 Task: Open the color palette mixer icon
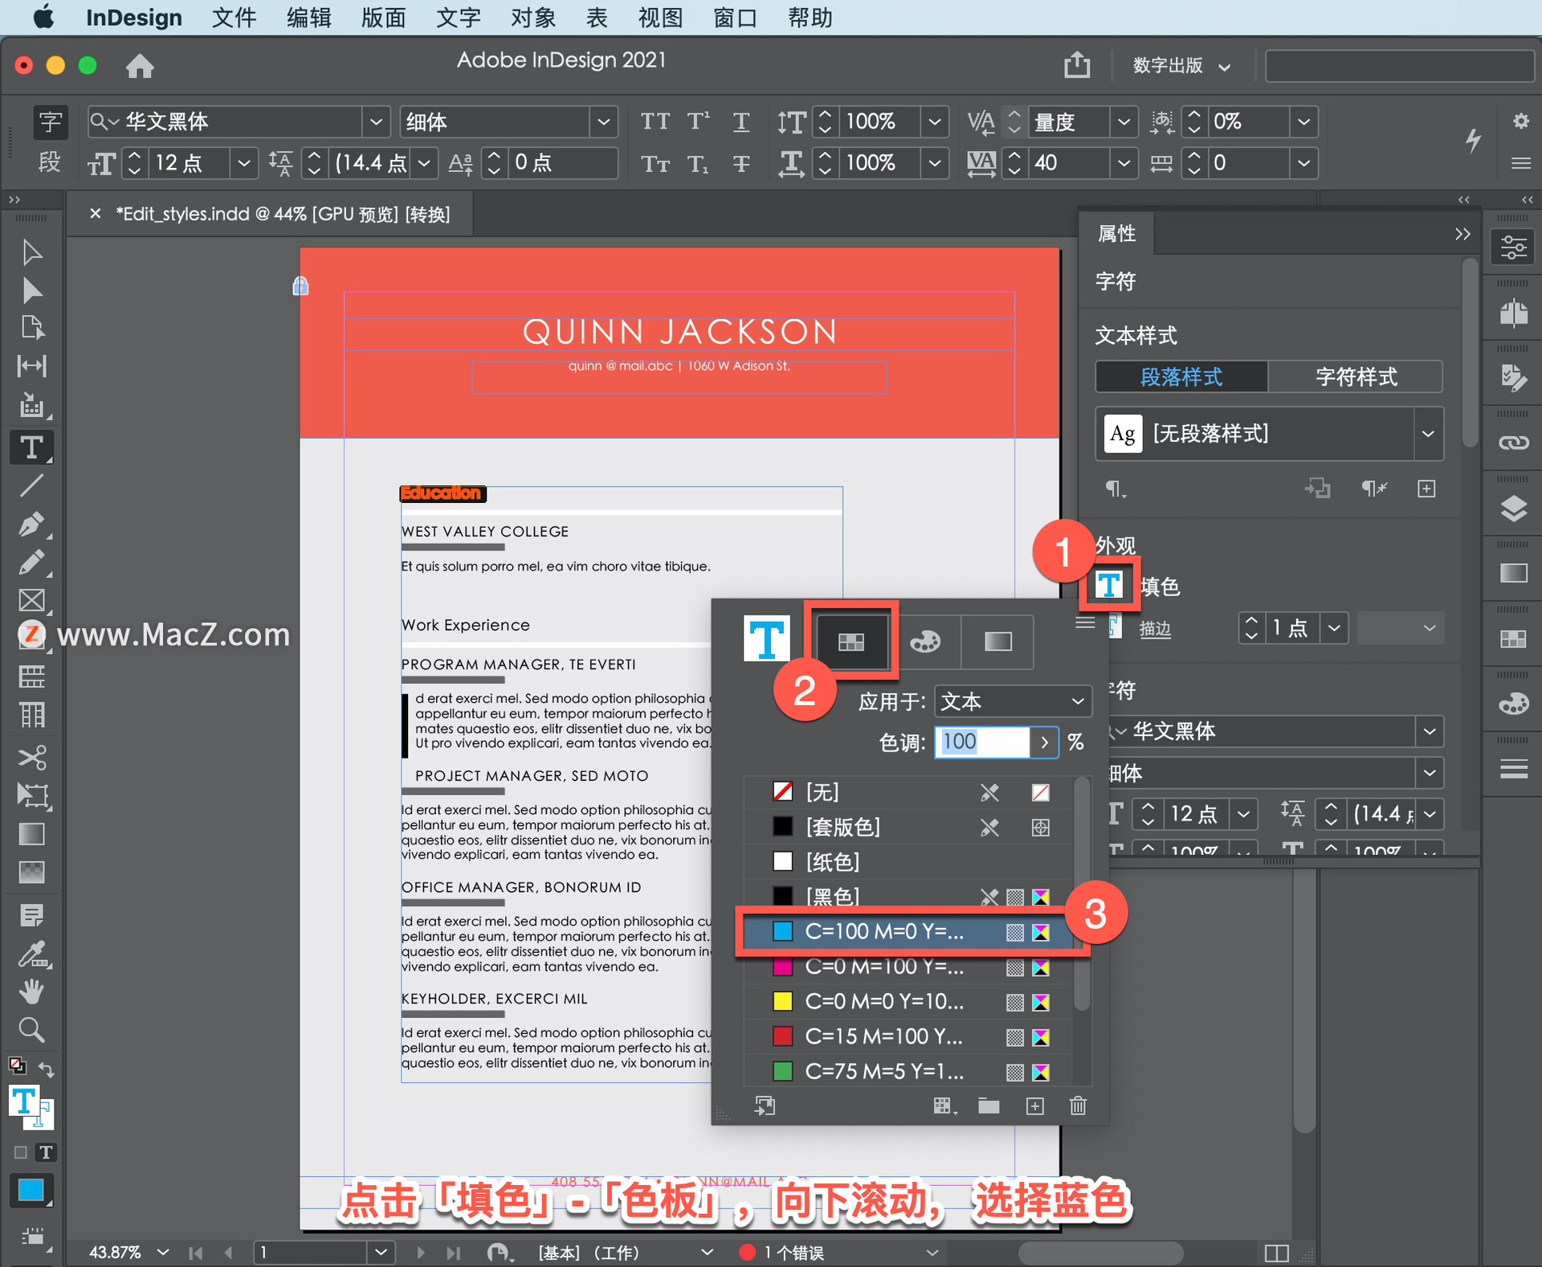coord(924,641)
